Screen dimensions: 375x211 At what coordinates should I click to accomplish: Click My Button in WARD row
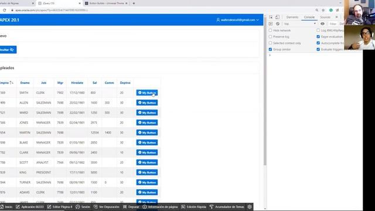(147, 113)
